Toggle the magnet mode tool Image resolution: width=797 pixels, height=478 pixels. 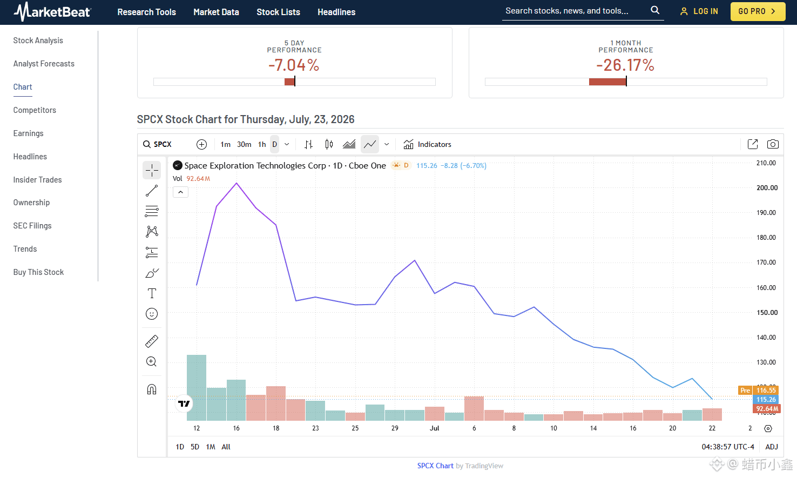coord(152,389)
